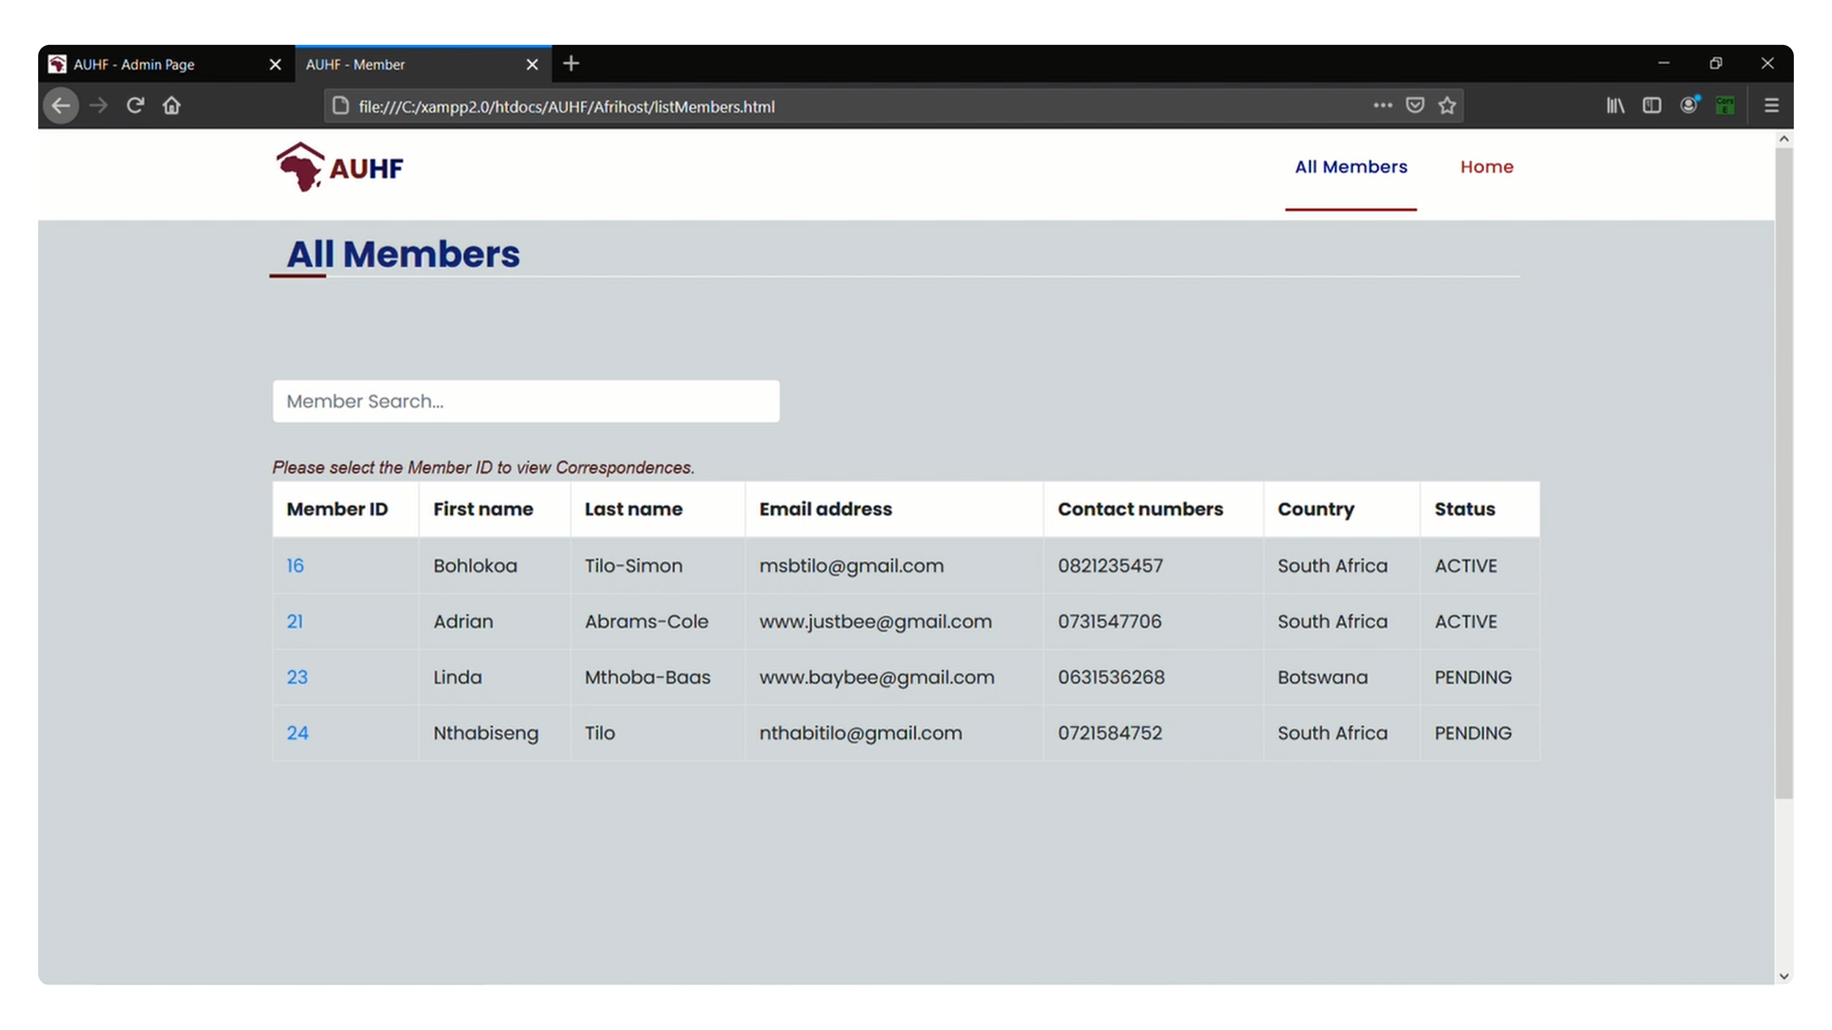Open member ID 21 correspondences

click(x=294, y=621)
